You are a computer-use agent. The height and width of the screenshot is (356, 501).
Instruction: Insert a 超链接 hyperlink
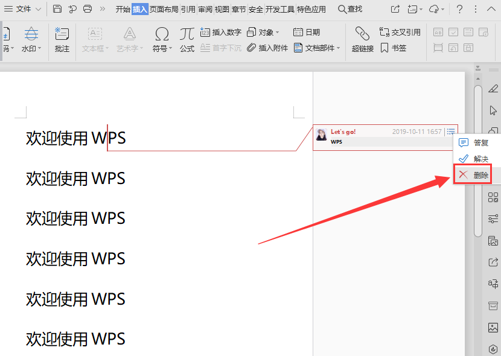tap(363, 40)
